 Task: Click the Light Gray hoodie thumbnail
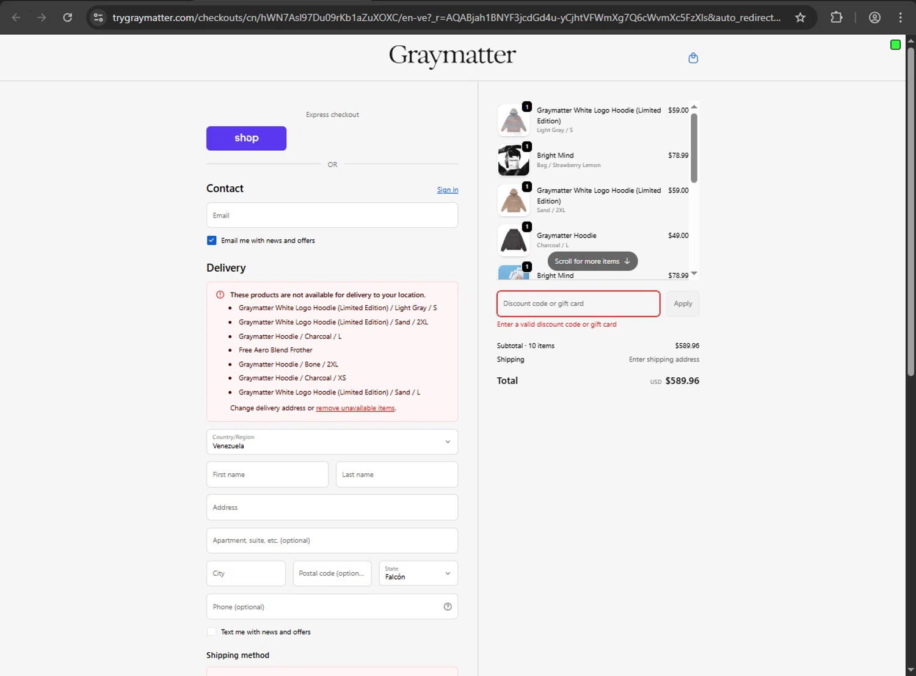[514, 120]
